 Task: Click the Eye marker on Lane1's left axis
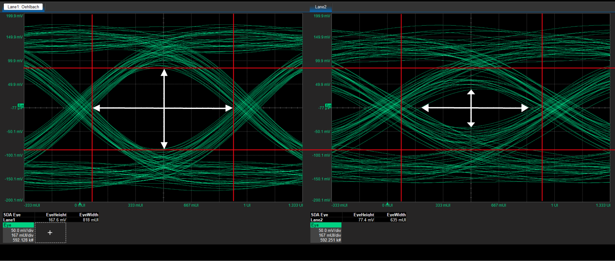[x=21, y=106]
